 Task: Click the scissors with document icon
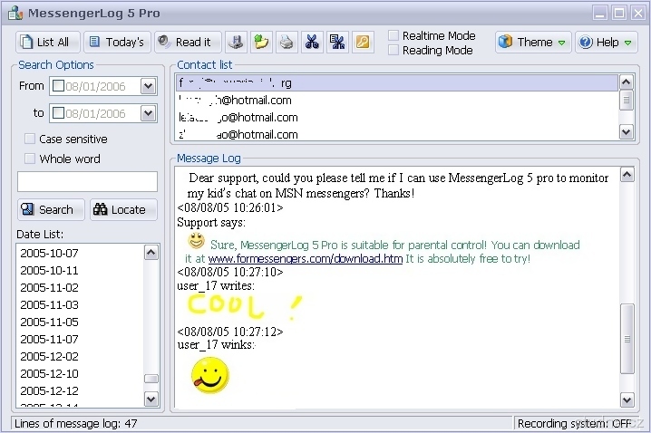tap(337, 42)
